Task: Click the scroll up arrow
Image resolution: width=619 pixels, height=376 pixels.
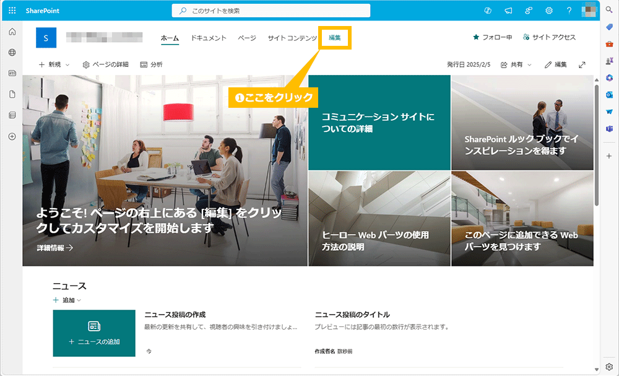Action: pos(597,79)
